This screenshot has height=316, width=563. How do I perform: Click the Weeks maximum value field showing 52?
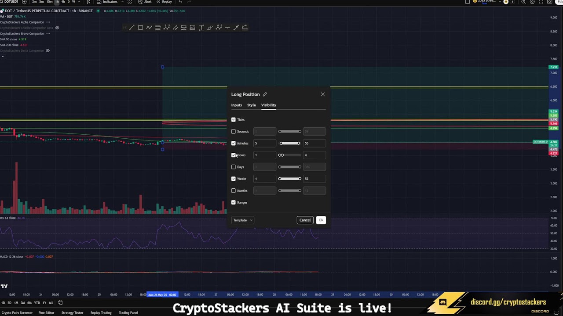(314, 179)
